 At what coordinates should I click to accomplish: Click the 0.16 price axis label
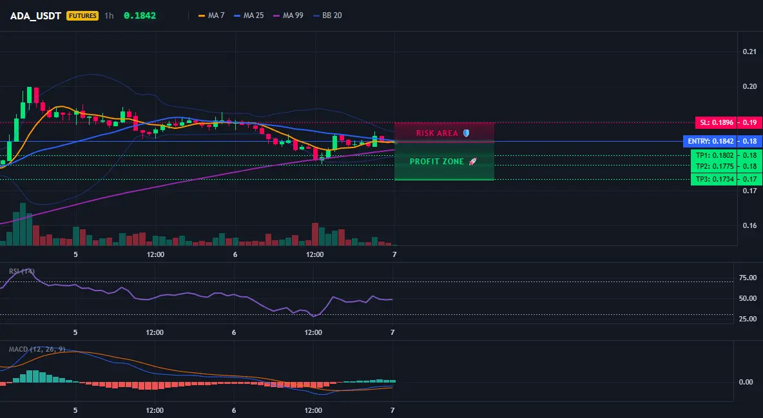tap(749, 226)
